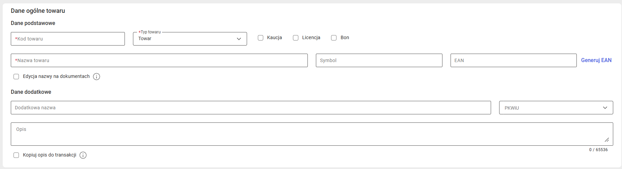Click into the Nazwa towaru field
622x169 pixels.
(159, 60)
